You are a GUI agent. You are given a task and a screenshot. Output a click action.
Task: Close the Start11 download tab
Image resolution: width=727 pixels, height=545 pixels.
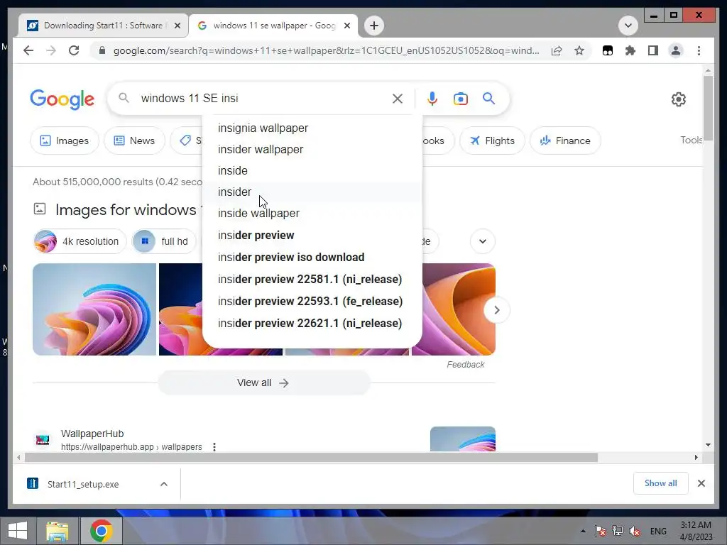pyautogui.click(x=177, y=26)
